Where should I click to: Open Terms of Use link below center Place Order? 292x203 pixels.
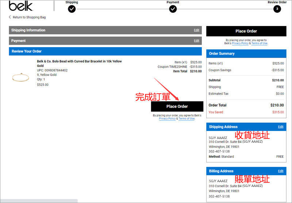[186, 119]
